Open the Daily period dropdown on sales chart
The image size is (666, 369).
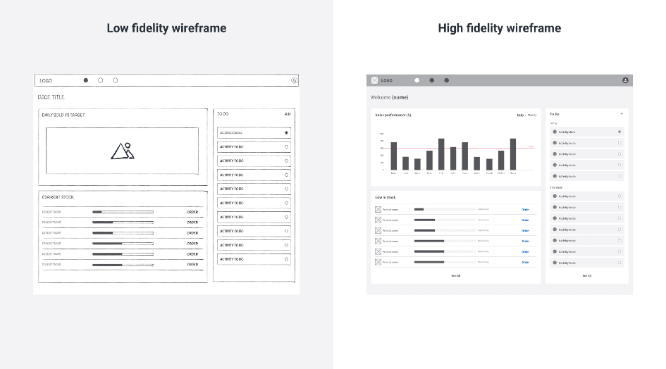click(x=521, y=115)
